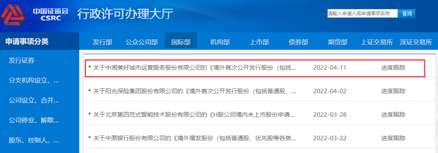
Task: Choose the 公司停业、解散 sidebar category
Action: tap(34, 121)
